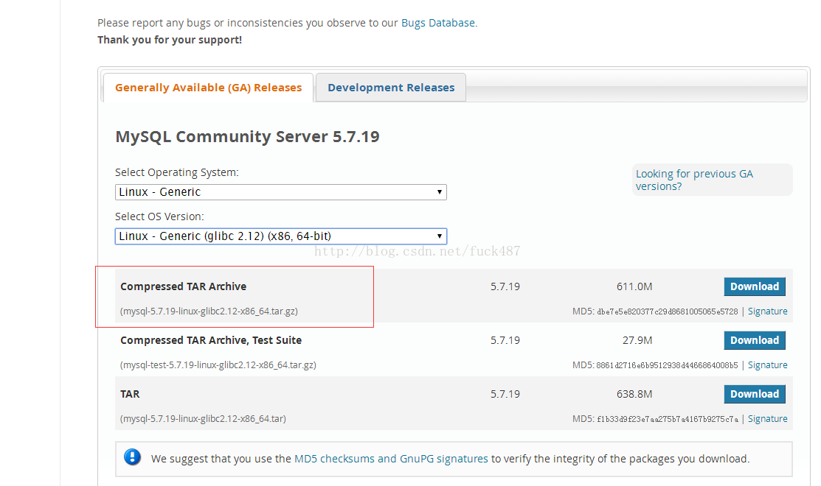Download the 638.8M TAR file
821x486 pixels.
point(755,394)
